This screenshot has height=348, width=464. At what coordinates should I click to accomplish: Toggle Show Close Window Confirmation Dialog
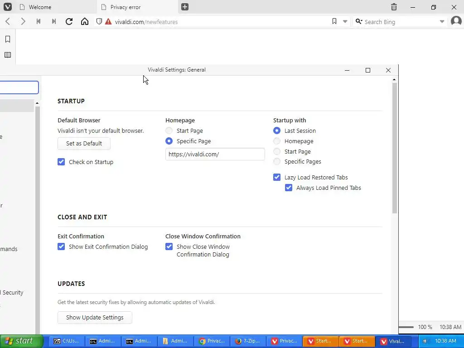point(169,246)
